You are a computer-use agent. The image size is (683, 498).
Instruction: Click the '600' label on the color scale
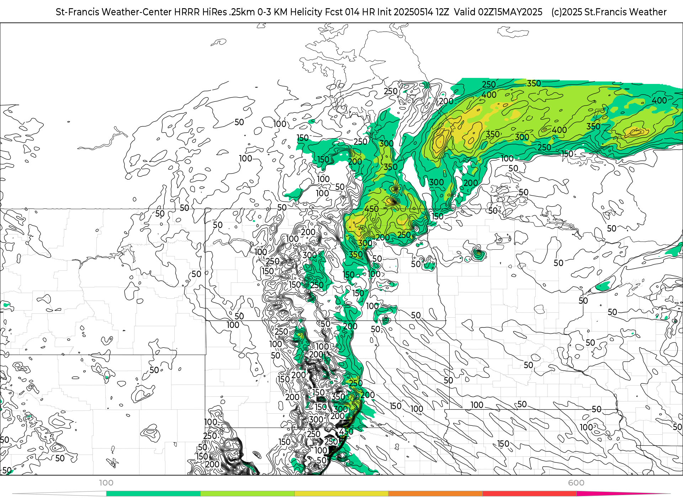(x=576, y=483)
